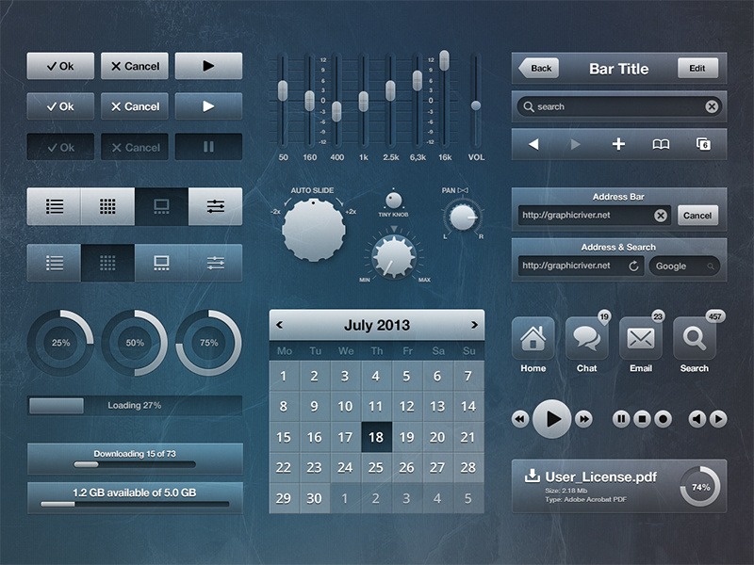754x565 pixels.
Task: Click the blue play button in second row
Action: (208, 106)
